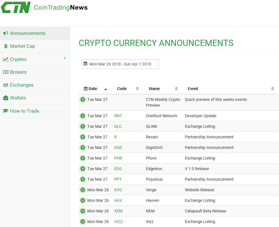Expand the CTN Weekly Crypto Preview row
Image resolution: width=279 pixels, height=227 pixels.
click(x=83, y=99)
